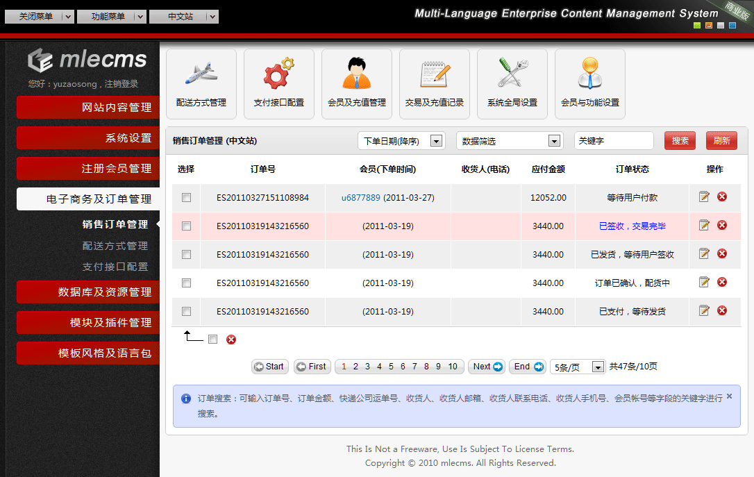Open the 会员与功能设置 shortcut icon
754x477 pixels.
[590, 84]
